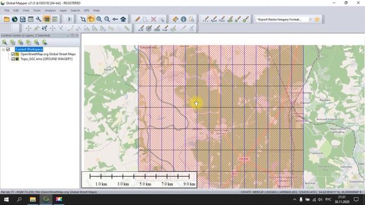Click the favorites star icon

(317, 19)
